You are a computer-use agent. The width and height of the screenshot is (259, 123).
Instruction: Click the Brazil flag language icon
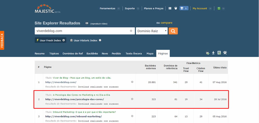(219, 8)
